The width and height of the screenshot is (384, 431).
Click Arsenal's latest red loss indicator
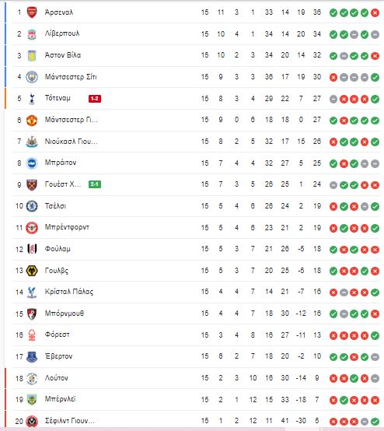click(375, 12)
